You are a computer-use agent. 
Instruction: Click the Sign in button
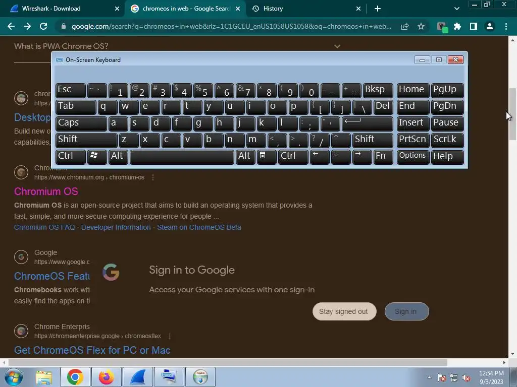(x=406, y=311)
